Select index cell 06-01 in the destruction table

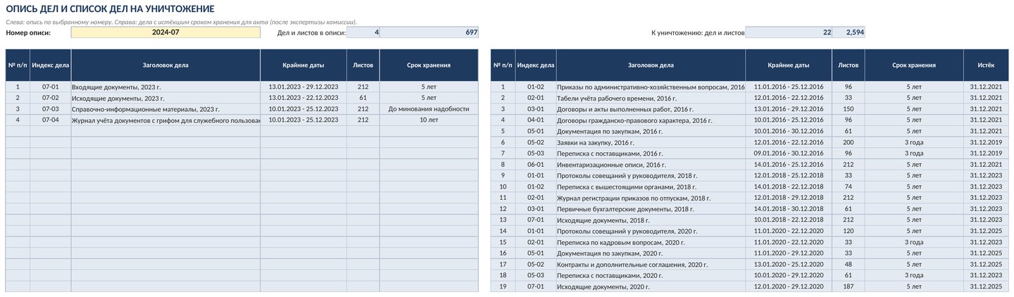click(x=536, y=165)
